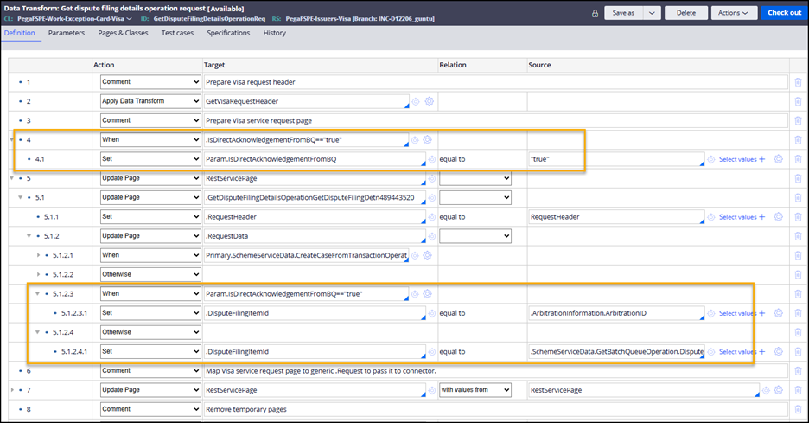
Task: Delete row 2 using its trash icon
Action: 798,101
